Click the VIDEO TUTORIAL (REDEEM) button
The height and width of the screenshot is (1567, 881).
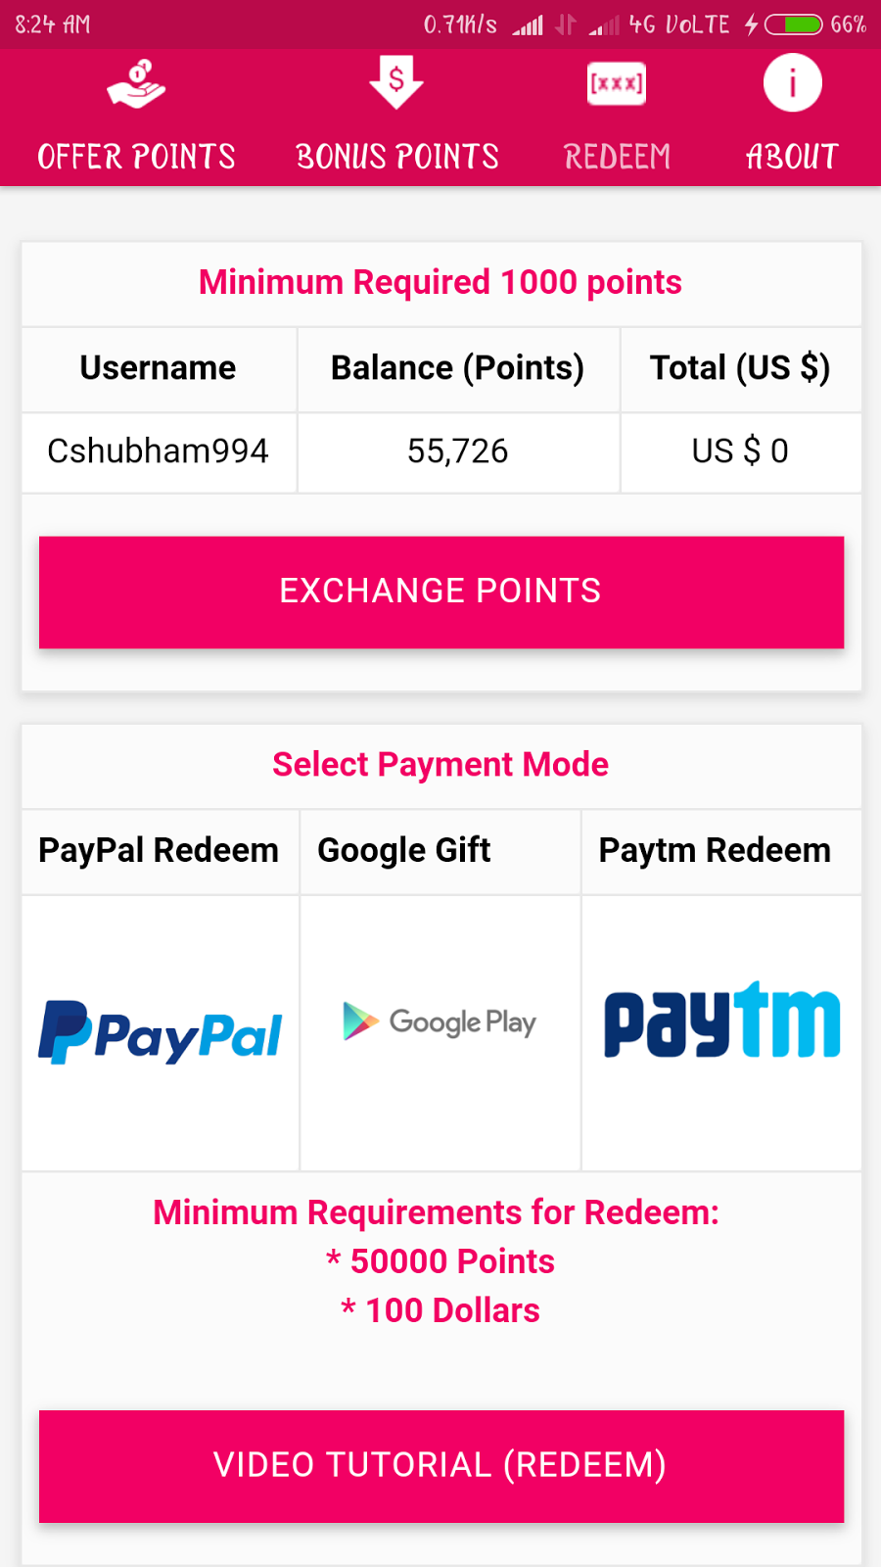(x=441, y=1466)
